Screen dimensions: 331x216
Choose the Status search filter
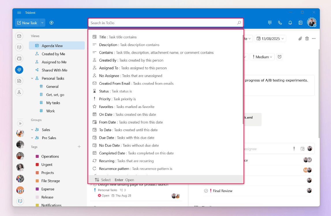coord(166,91)
